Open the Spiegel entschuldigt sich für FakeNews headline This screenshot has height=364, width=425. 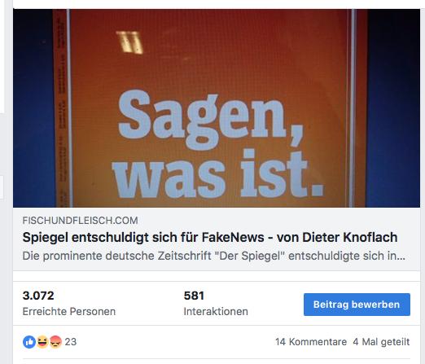tap(210, 237)
